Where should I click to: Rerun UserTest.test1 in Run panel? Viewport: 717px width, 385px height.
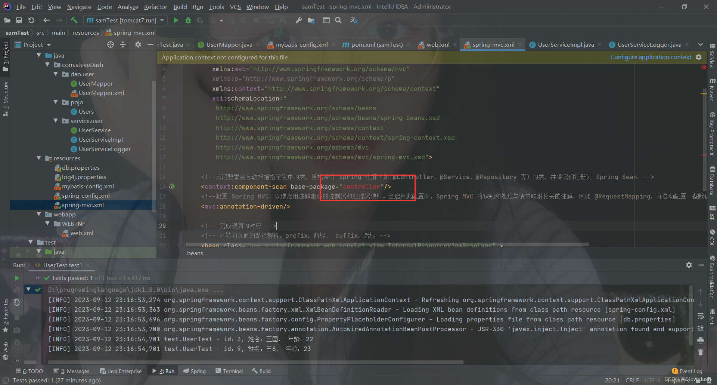(x=17, y=278)
